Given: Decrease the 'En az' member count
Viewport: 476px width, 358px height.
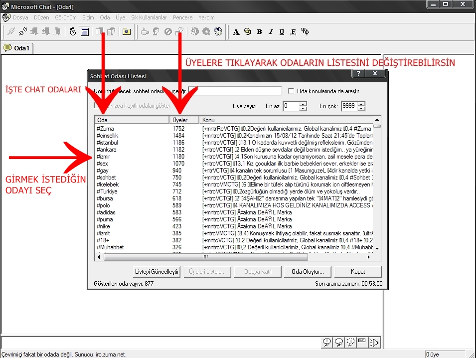Looking at the screenshot, I should click(303, 108).
